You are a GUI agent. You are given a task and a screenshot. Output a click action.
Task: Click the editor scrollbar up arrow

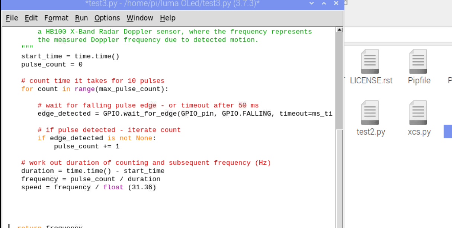pos(339,30)
